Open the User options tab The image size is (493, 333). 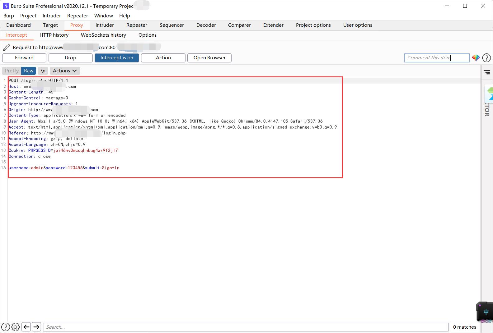click(x=358, y=25)
